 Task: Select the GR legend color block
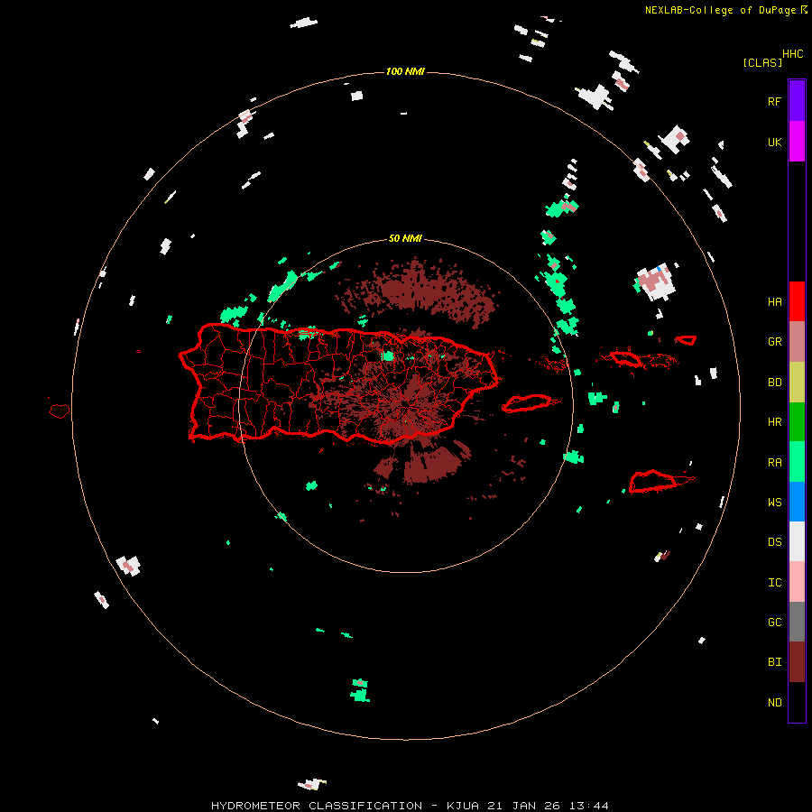click(797, 341)
